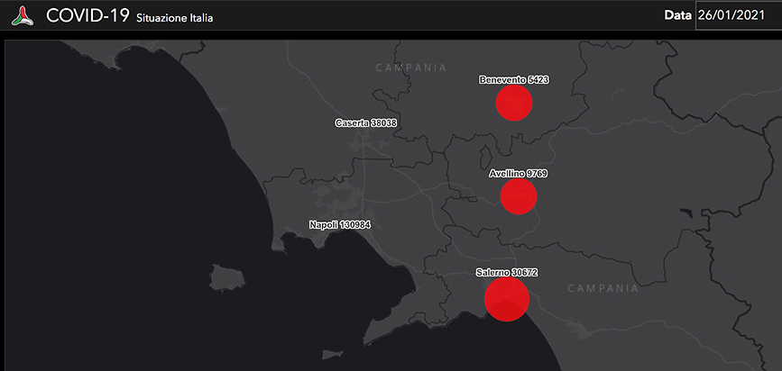Click the Caserta 38038 label
The height and width of the screenshot is (371, 782).
pos(366,123)
